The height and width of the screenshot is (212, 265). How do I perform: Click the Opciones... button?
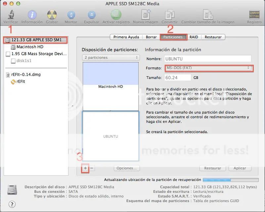(127, 168)
